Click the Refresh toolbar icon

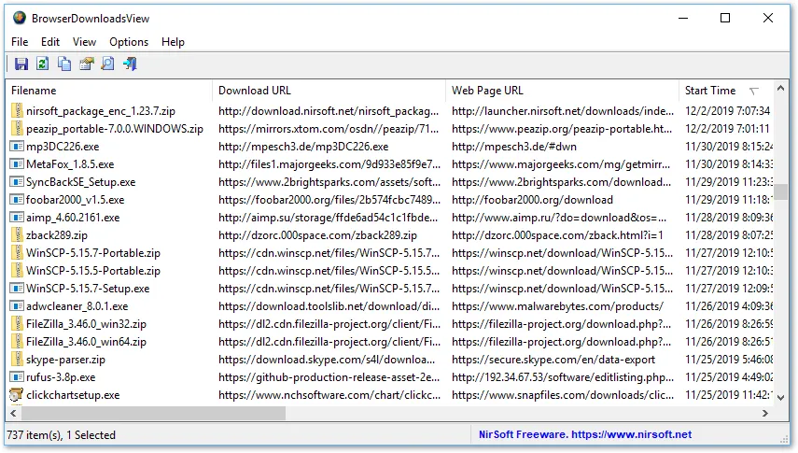[x=43, y=64]
